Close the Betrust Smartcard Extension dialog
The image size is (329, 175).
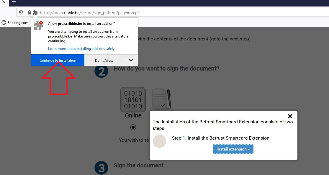coord(290,116)
